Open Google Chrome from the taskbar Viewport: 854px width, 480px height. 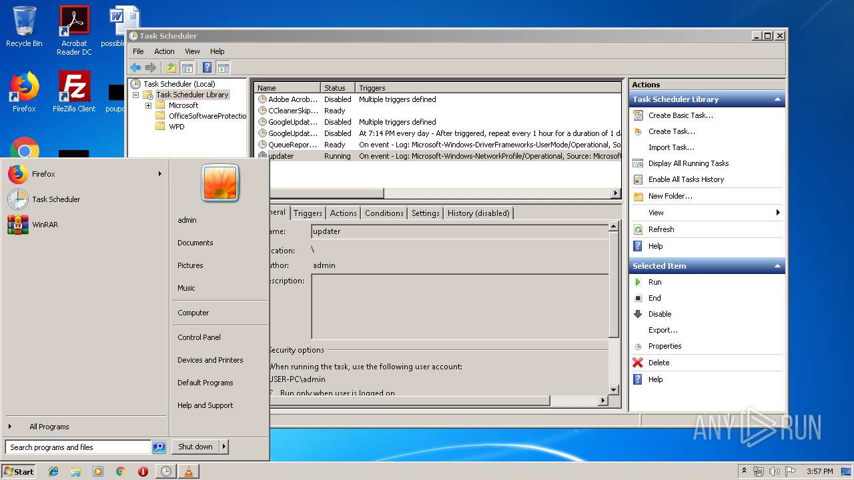(120, 471)
